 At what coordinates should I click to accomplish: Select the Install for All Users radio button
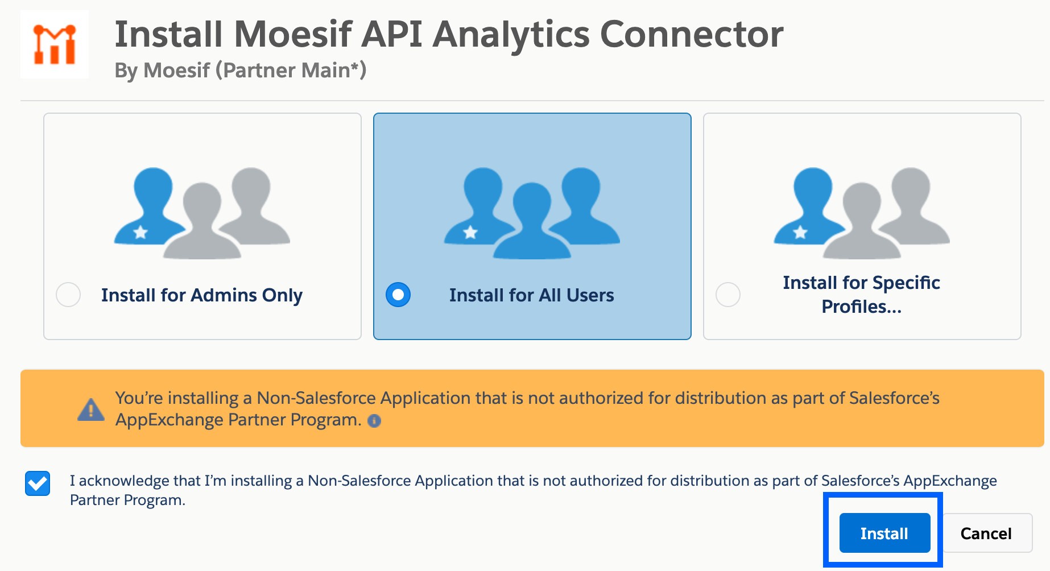pos(398,295)
